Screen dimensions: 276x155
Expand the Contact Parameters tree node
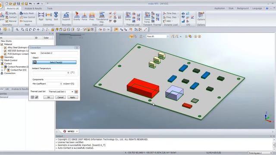pos(2,67)
